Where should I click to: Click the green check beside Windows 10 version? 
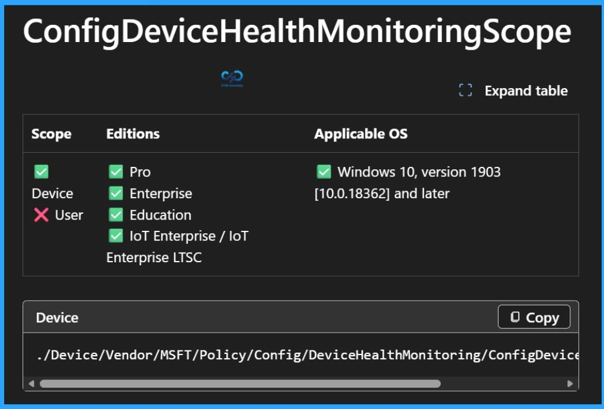pos(324,172)
